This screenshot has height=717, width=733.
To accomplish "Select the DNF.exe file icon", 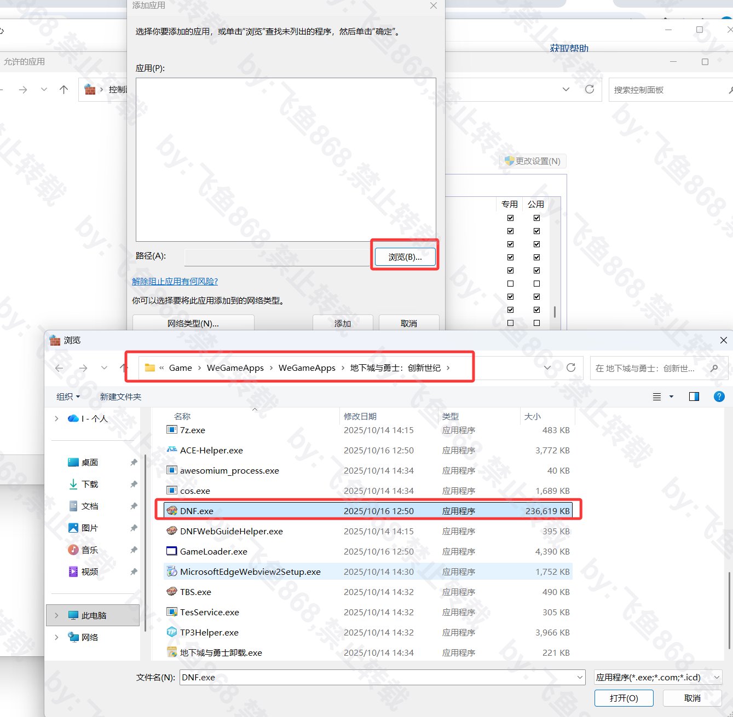I will point(172,511).
